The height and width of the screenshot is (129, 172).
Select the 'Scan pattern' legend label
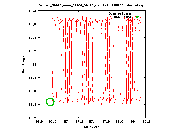pyautogui.click(x=120, y=13)
